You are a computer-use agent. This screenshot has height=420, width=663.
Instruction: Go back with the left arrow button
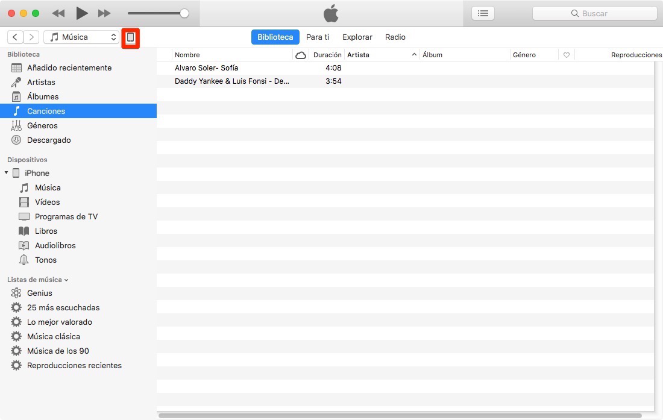pyautogui.click(x=15, y=37)
